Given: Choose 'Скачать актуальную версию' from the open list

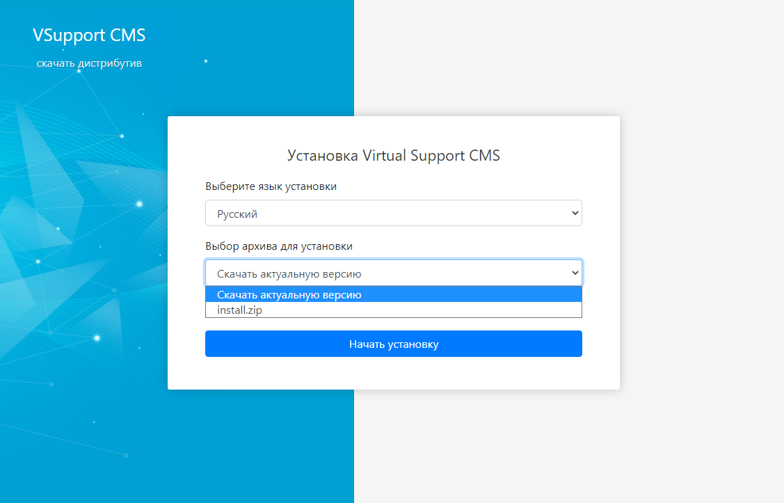Looking at the screenshot, I should click(x=394, y=294).
